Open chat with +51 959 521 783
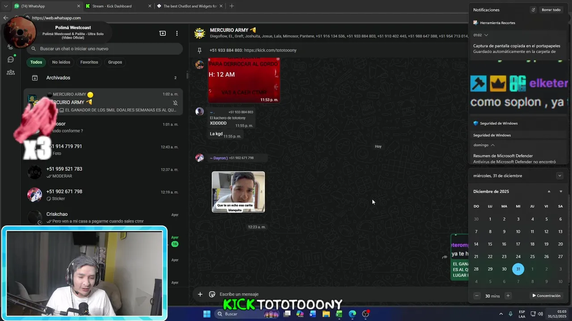The image size is (572, 321). [x=103, y=172]
